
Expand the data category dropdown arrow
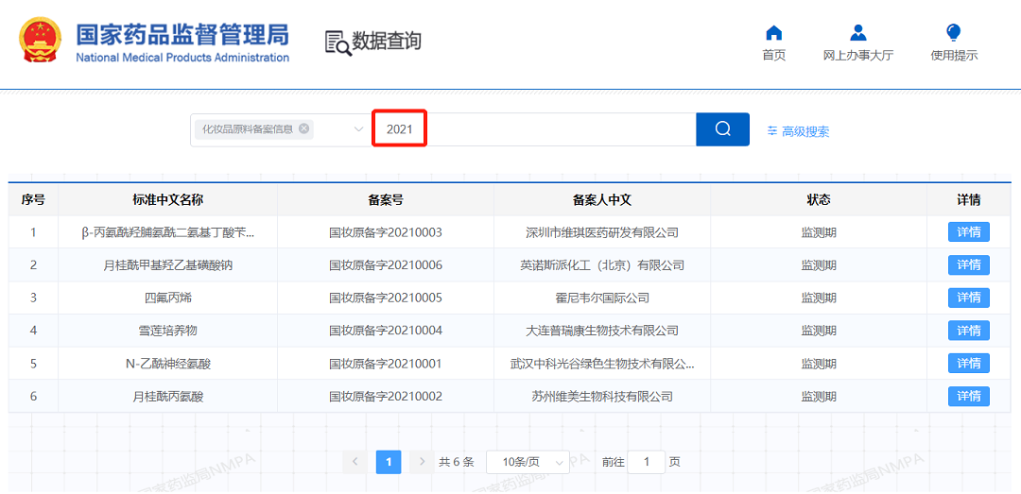(x=358, y=128)
